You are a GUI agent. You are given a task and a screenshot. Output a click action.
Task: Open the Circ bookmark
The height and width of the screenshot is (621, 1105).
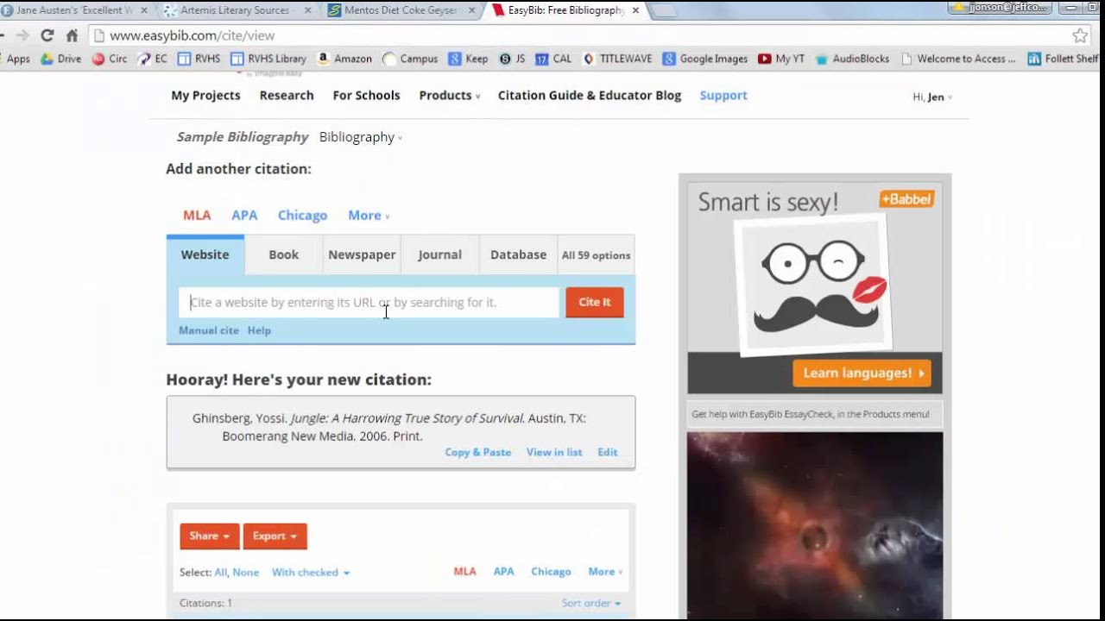point(110,59)
